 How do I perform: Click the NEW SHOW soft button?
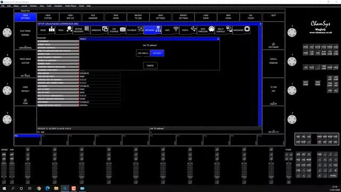(x=229, y=17)
